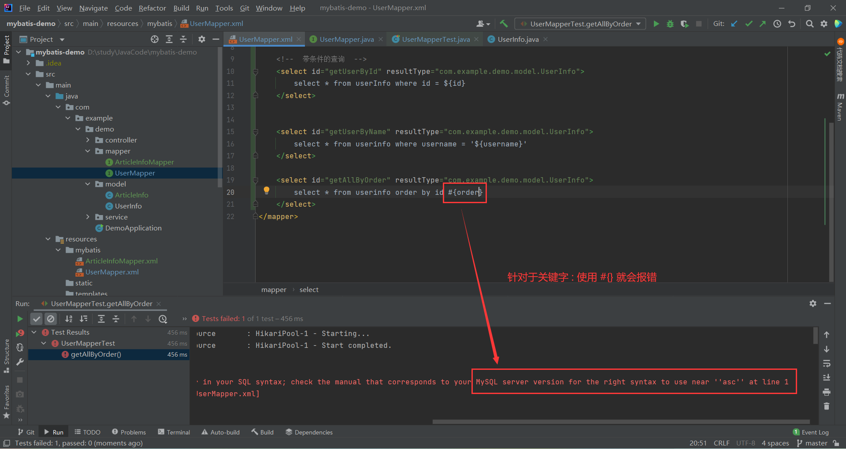
Task: Open run configuration dropdown UserMapperTest.getAllByOrder
Action: pos(580,24)
